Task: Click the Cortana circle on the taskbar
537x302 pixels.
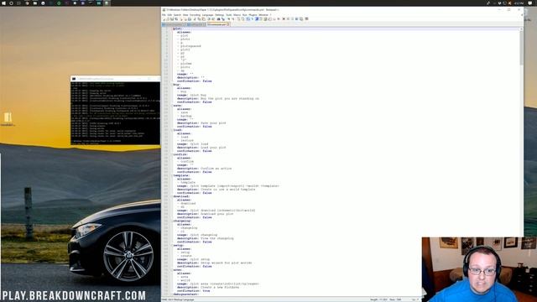Action: coord(11,3)
